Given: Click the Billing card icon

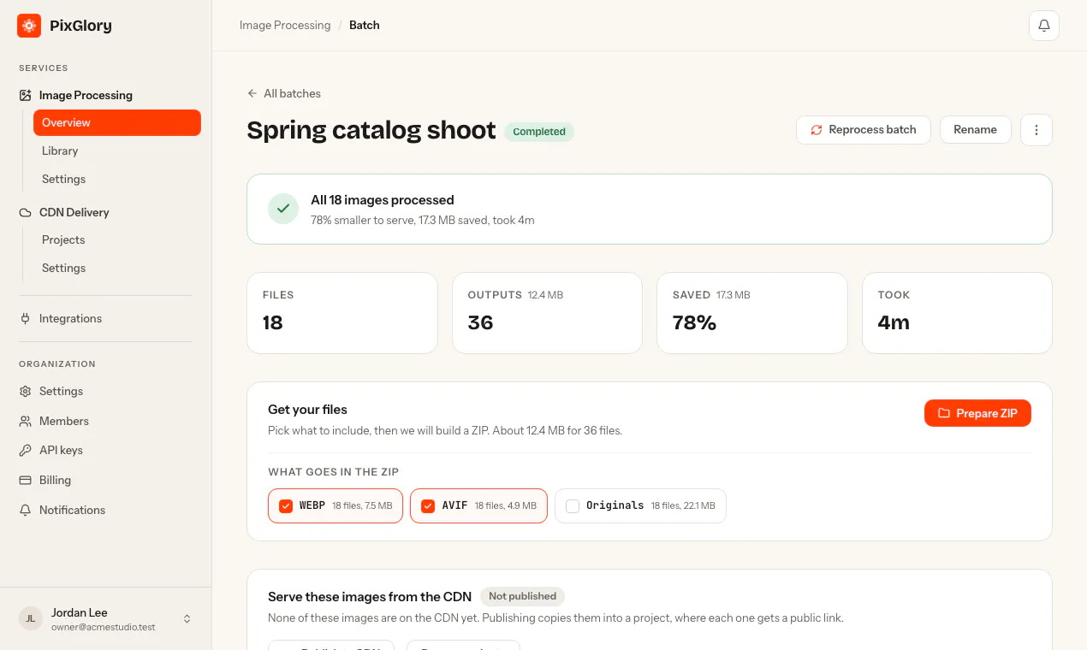Looking at the screenshot, I should pyautogui.click(x=26, y=480).
